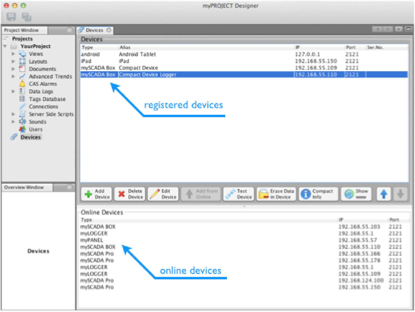Select the iPad device at 192.168.55.150
The image size is (415, 312).
coord(244,61)
